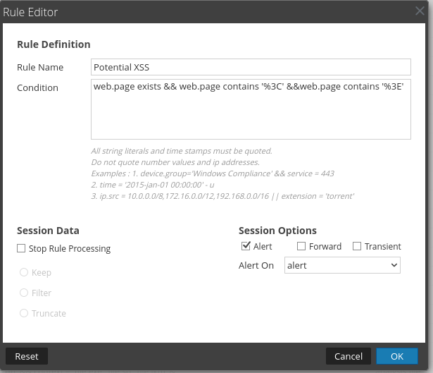Screen dimensions: 433x373
Task: Check the Forward option
Action: (301, 246)
